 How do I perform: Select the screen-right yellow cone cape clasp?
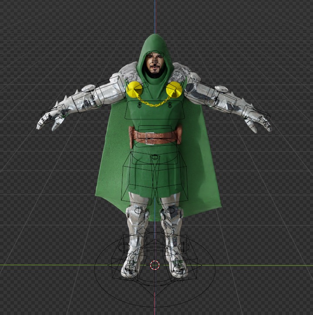pyautogui.click(x=174, y=90)
